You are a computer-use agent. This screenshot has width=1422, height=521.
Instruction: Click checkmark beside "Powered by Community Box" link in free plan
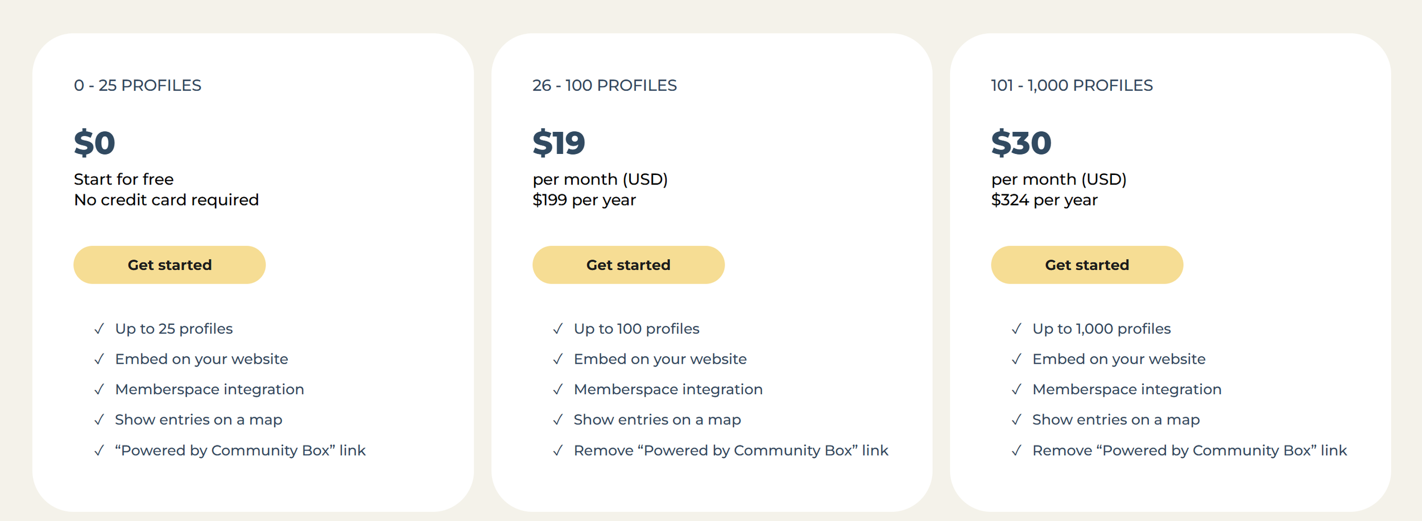tap(100, 451)
